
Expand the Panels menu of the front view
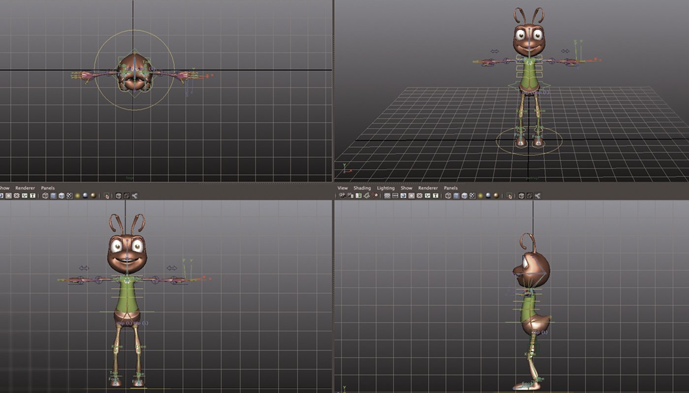[x=48, y=188]
